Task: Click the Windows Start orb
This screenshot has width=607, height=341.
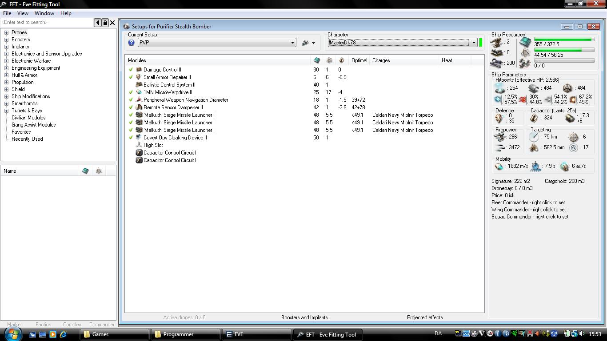Action: pyautogui.click(x=14, y=333)
